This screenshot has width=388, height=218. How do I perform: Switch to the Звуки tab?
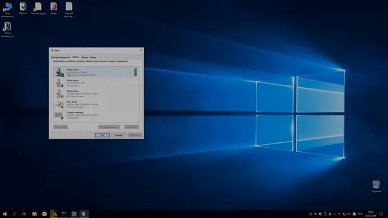84,57
